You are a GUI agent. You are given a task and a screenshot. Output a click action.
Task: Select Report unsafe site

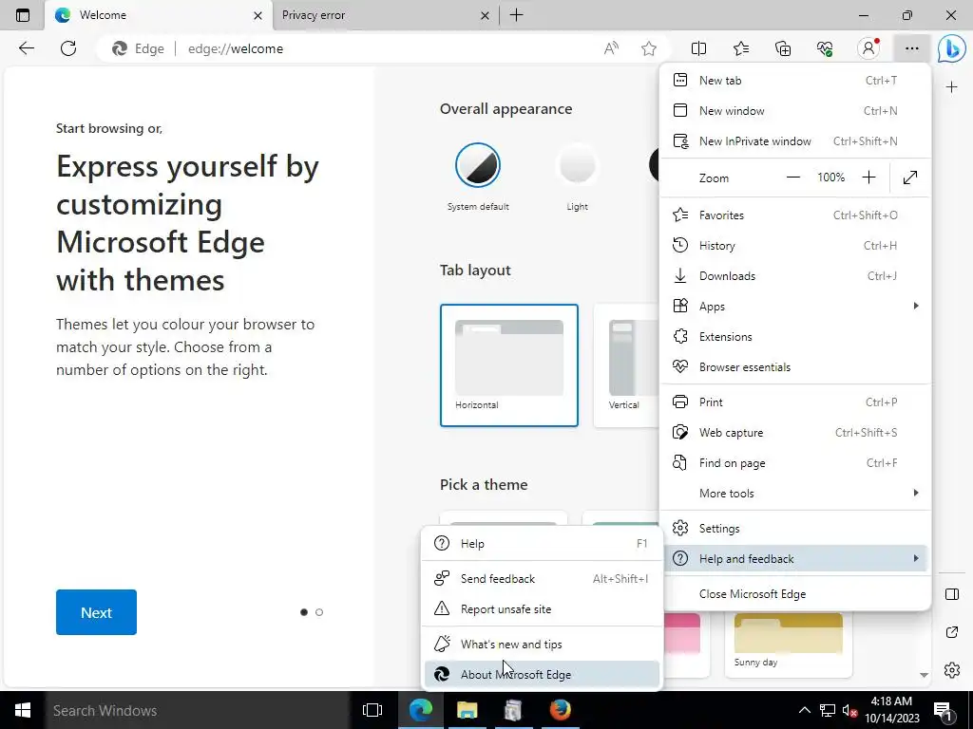542,608
